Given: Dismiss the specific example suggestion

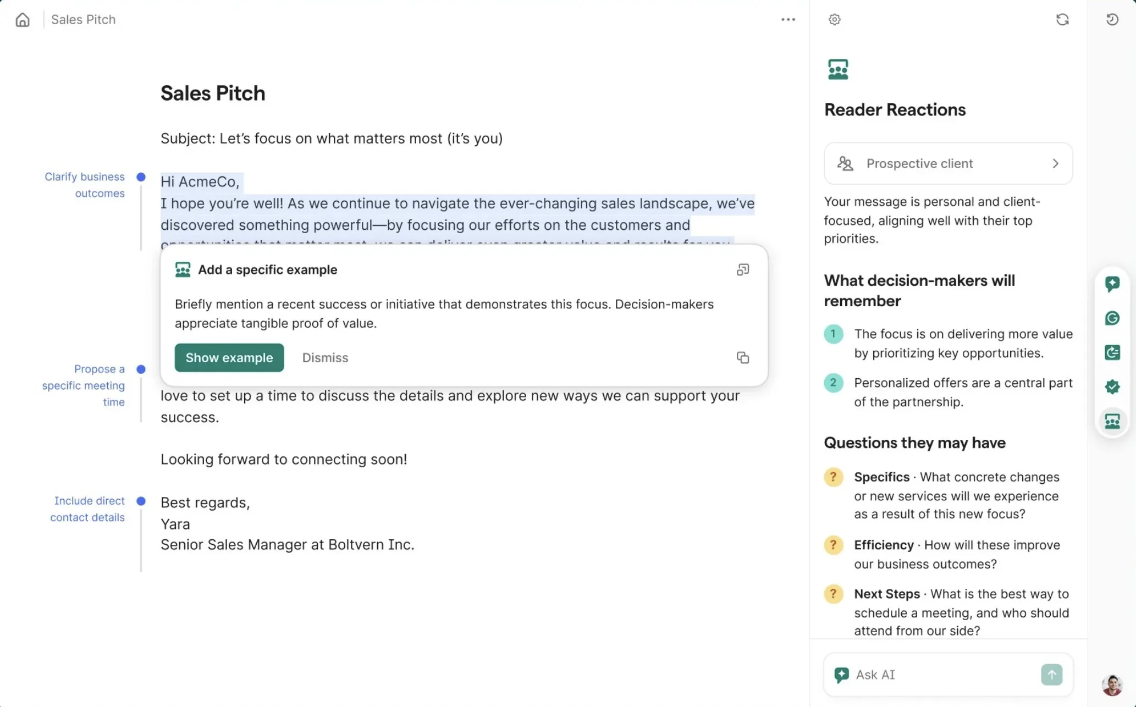Looking at the screenshot, I should click(325, 358).
